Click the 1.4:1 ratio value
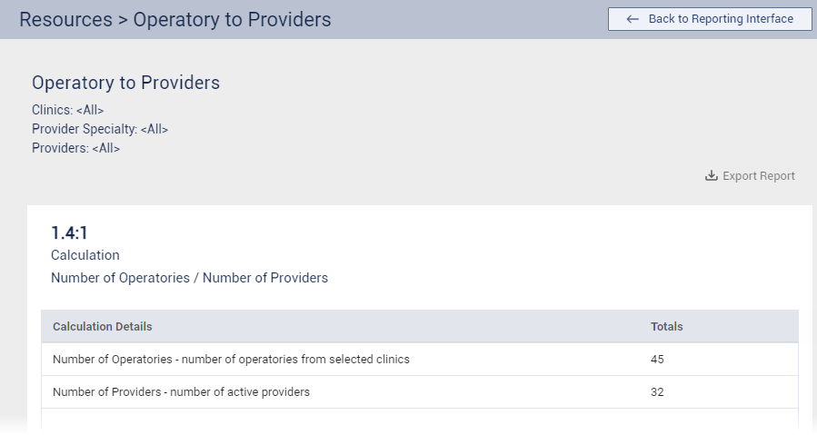This screenshot has height=435, width=817. tap(69, 233)
